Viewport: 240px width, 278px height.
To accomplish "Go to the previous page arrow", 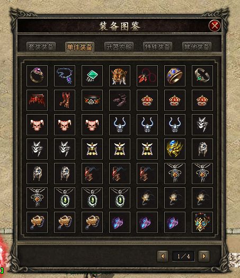I will click(x=163, y=256).
